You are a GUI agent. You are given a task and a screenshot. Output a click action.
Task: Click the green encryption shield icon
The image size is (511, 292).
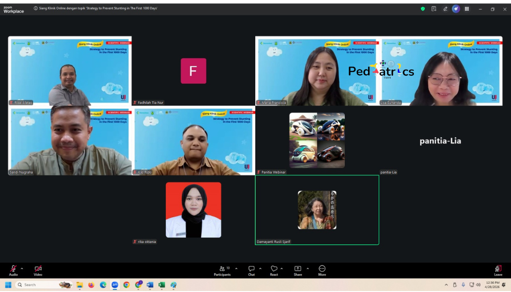click(423, 9)
